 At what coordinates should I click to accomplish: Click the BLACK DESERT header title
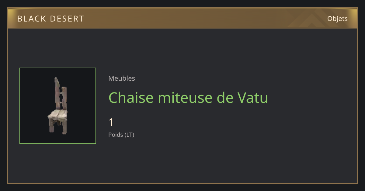(x=50, y=19)
